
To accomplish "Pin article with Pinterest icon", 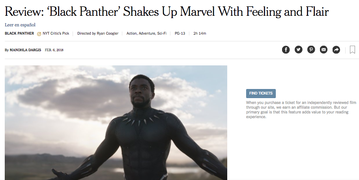I will (311, 50).
